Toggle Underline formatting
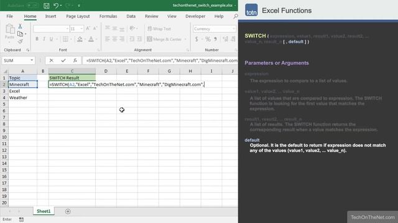398x223 pixels. coord(51,39)
